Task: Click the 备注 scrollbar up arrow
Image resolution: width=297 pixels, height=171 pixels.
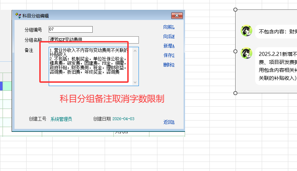Action: tap(136, 50)
